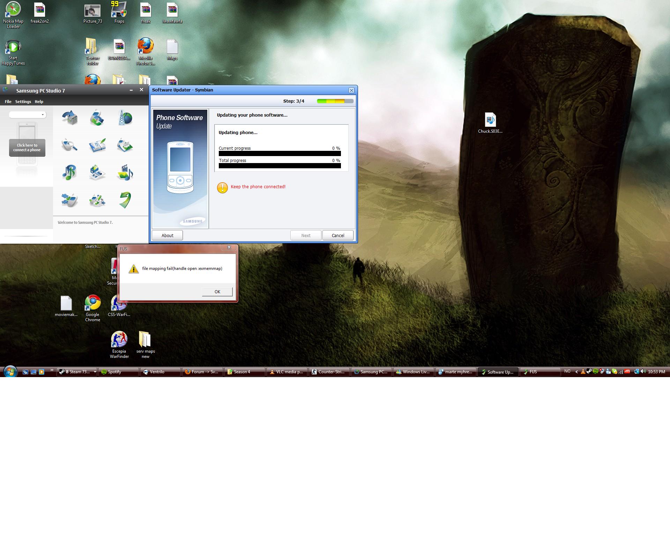Open the Settings menu
The height and width of the screenshot is (559, 670).
23,102
